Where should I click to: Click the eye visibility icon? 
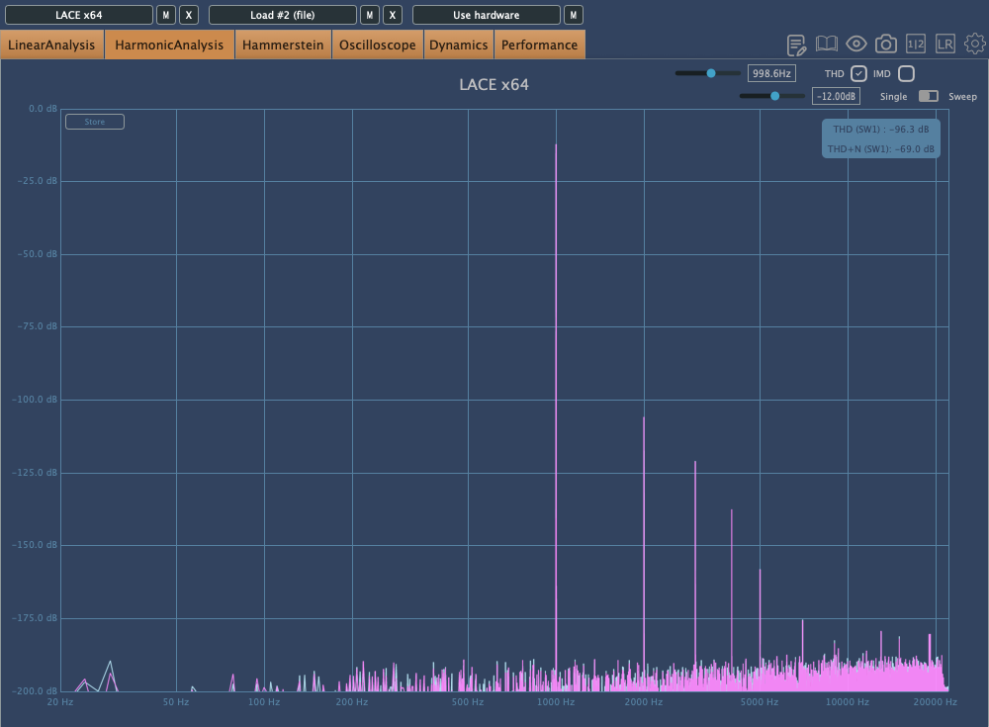(856, 45)
